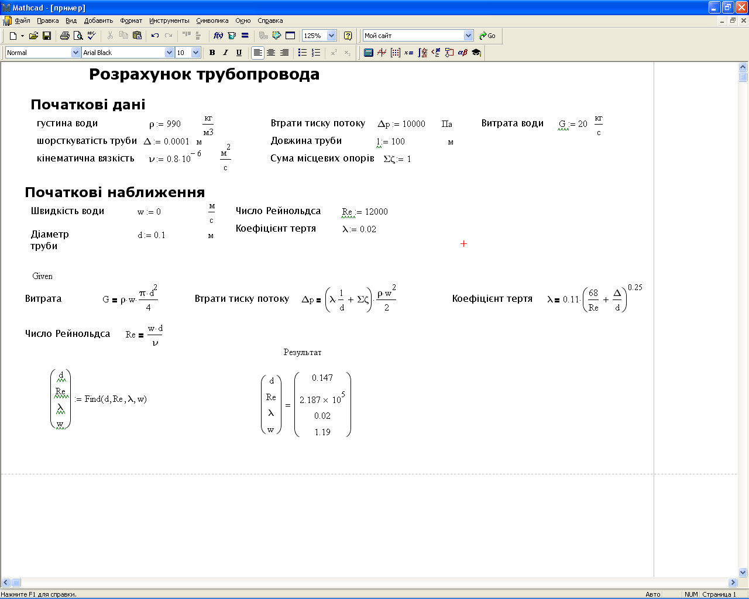Set align left for text

pos(257,53)
